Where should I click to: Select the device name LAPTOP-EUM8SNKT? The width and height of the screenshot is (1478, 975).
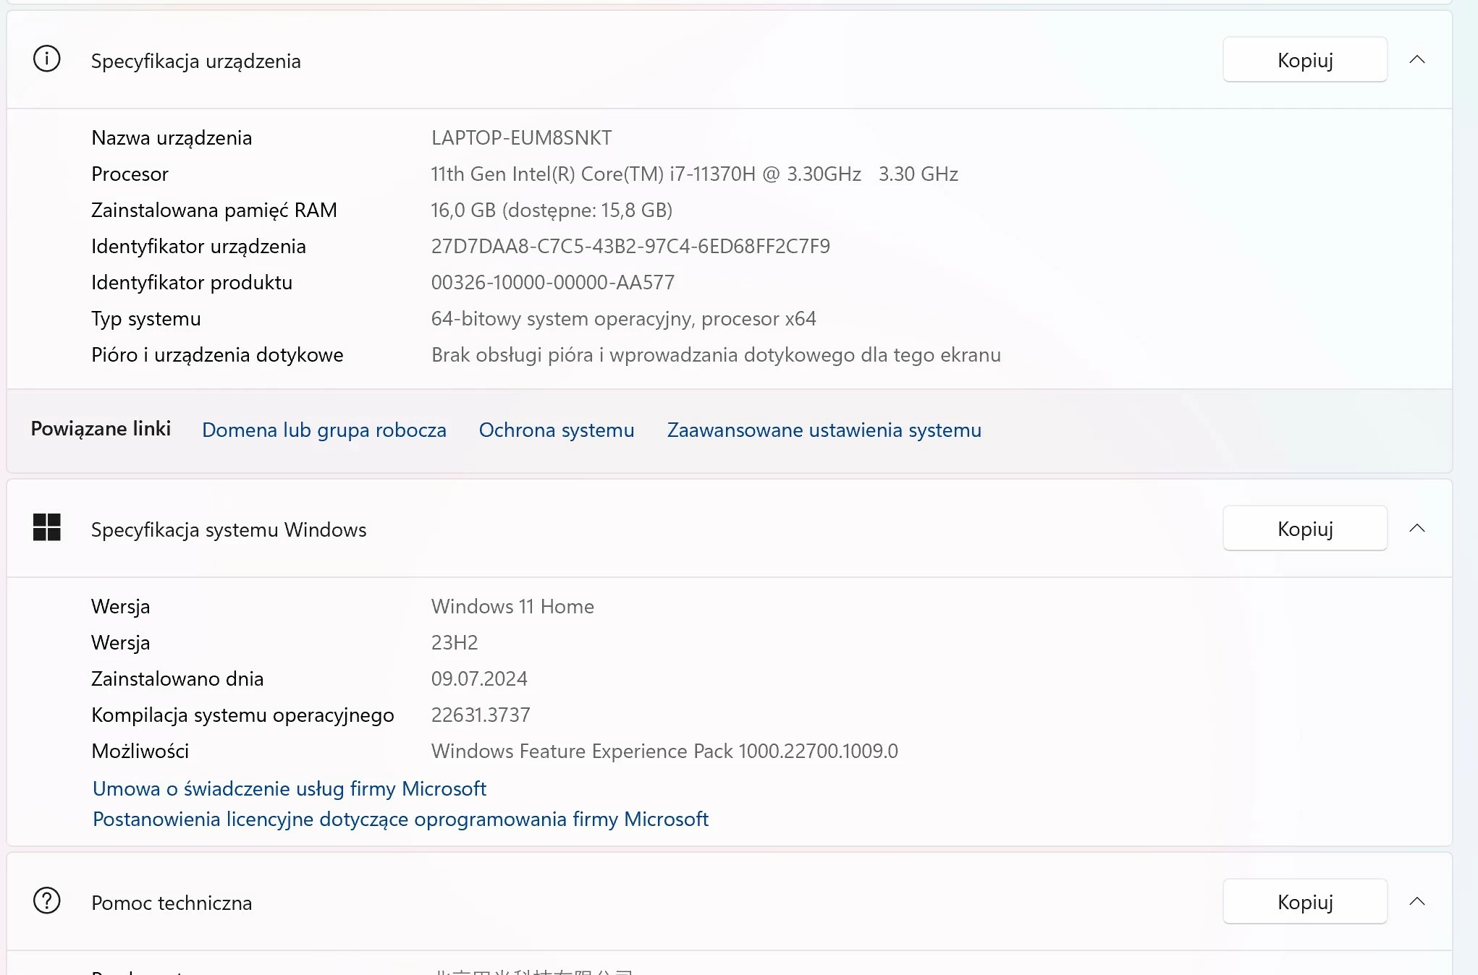tap(521, 137)
